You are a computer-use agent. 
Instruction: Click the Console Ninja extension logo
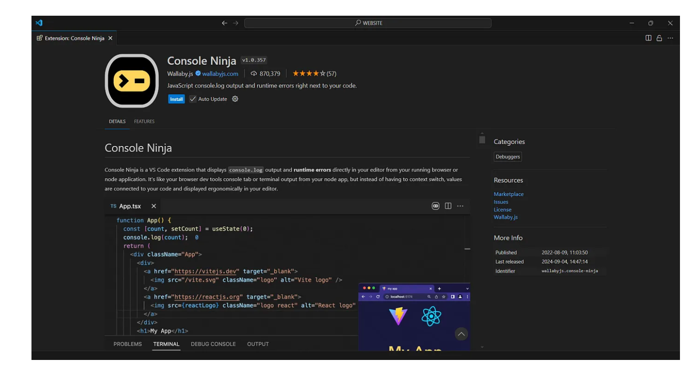pyautogui.click(x=132, y=81)
